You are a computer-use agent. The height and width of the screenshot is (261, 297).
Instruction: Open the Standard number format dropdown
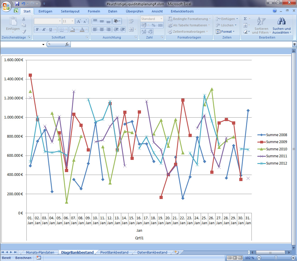tap(161, 19)
